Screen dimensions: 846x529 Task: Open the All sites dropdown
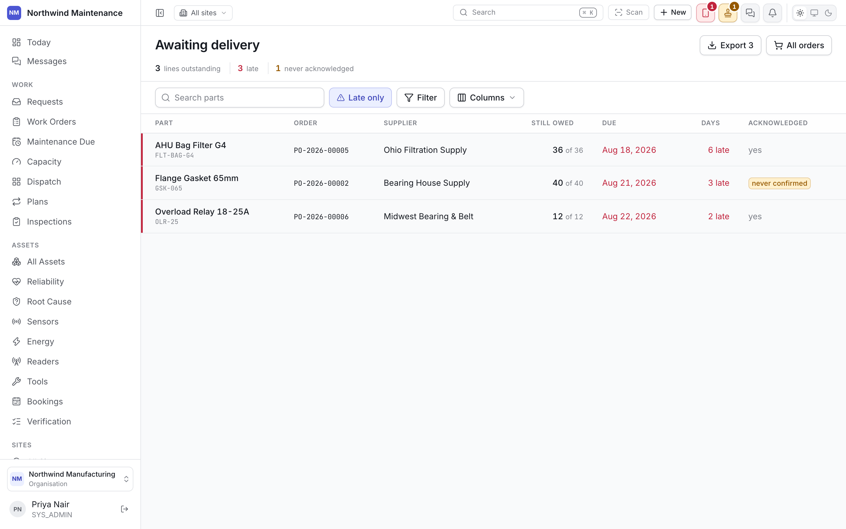tap(203, 13)
